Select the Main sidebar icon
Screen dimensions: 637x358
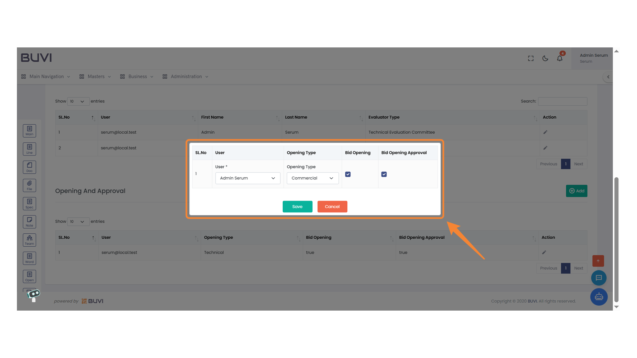[29, 131]
